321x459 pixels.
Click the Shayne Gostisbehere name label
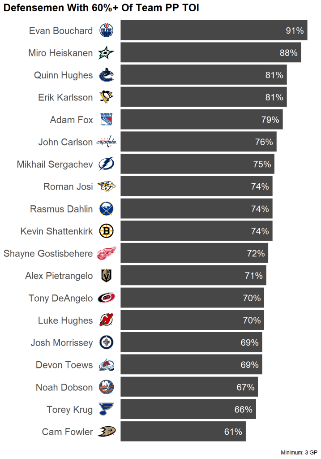[x=48, y=253]
